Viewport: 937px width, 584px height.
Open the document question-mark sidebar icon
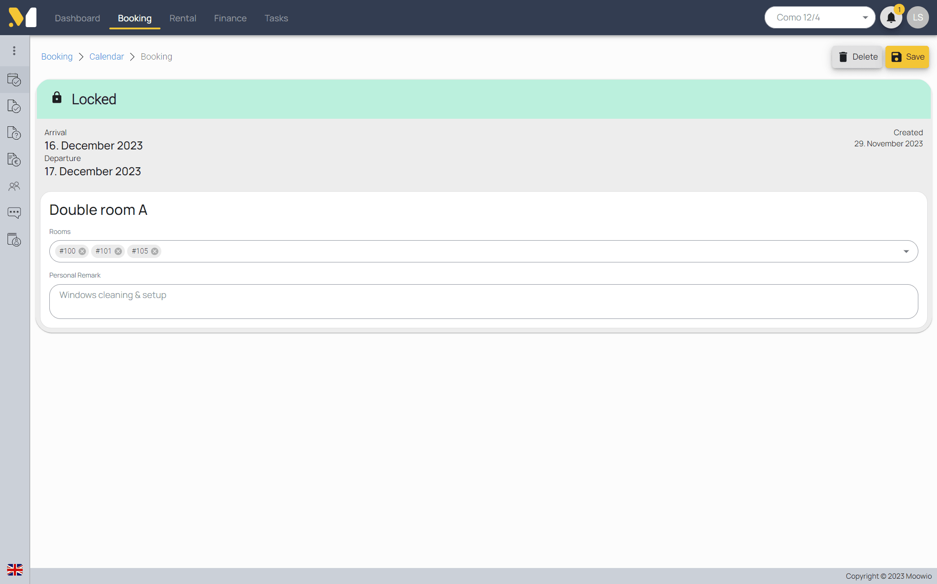(14, 133)
